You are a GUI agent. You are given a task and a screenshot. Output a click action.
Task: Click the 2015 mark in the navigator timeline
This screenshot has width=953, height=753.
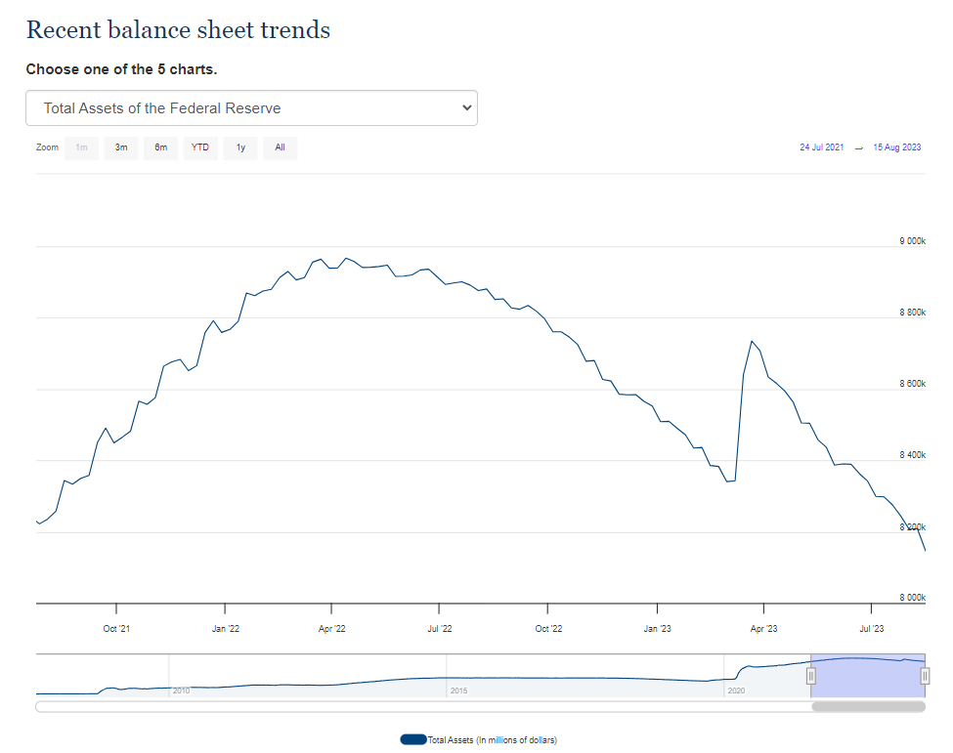point(458,690)
